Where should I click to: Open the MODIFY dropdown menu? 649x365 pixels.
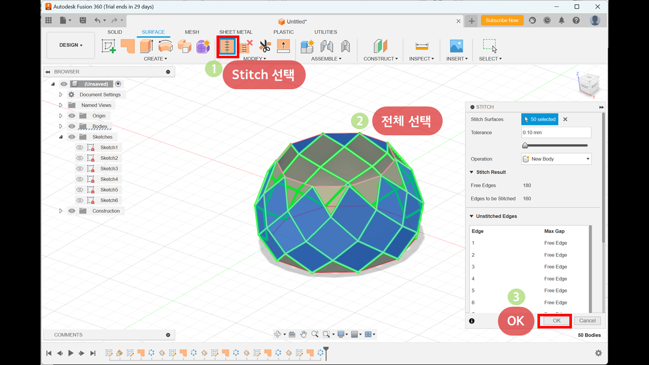point(255,59)
